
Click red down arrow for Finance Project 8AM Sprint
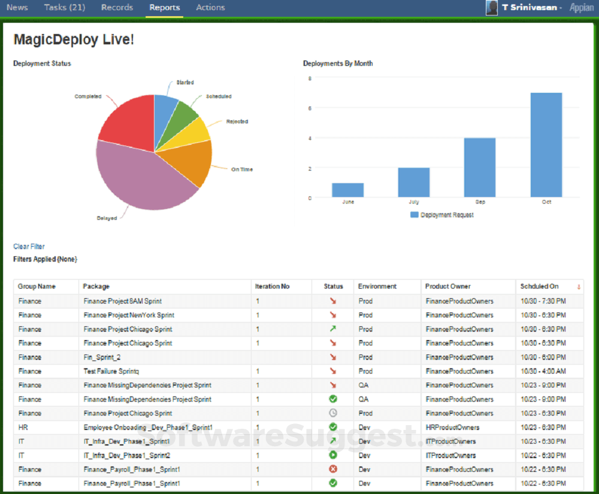[333, 301]
